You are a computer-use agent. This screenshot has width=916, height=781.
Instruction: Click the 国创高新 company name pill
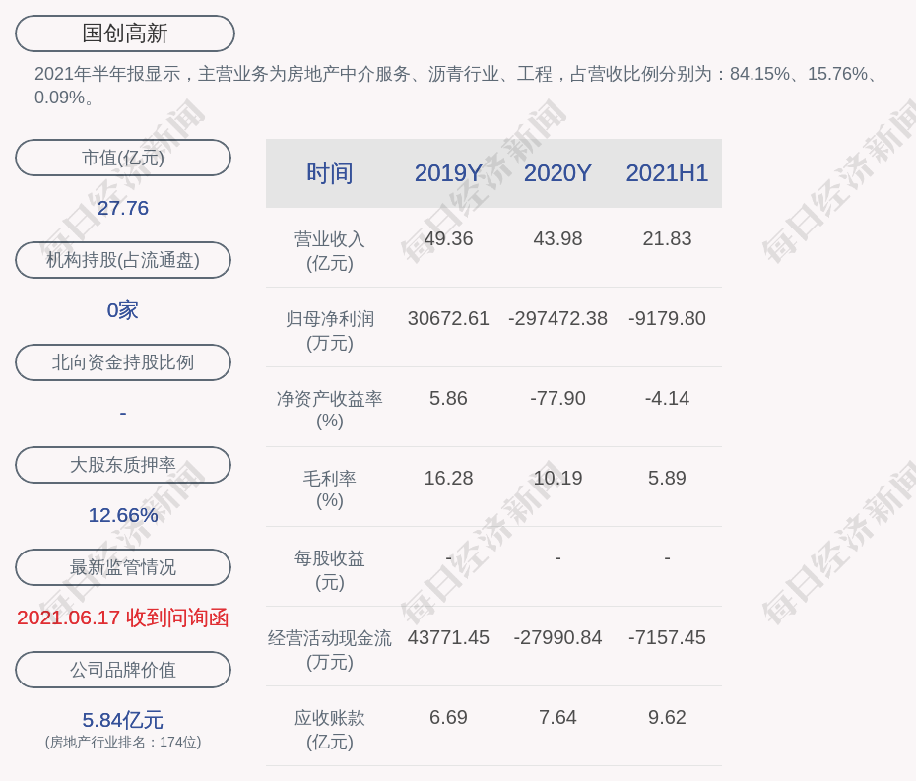[x=124, y=33]
